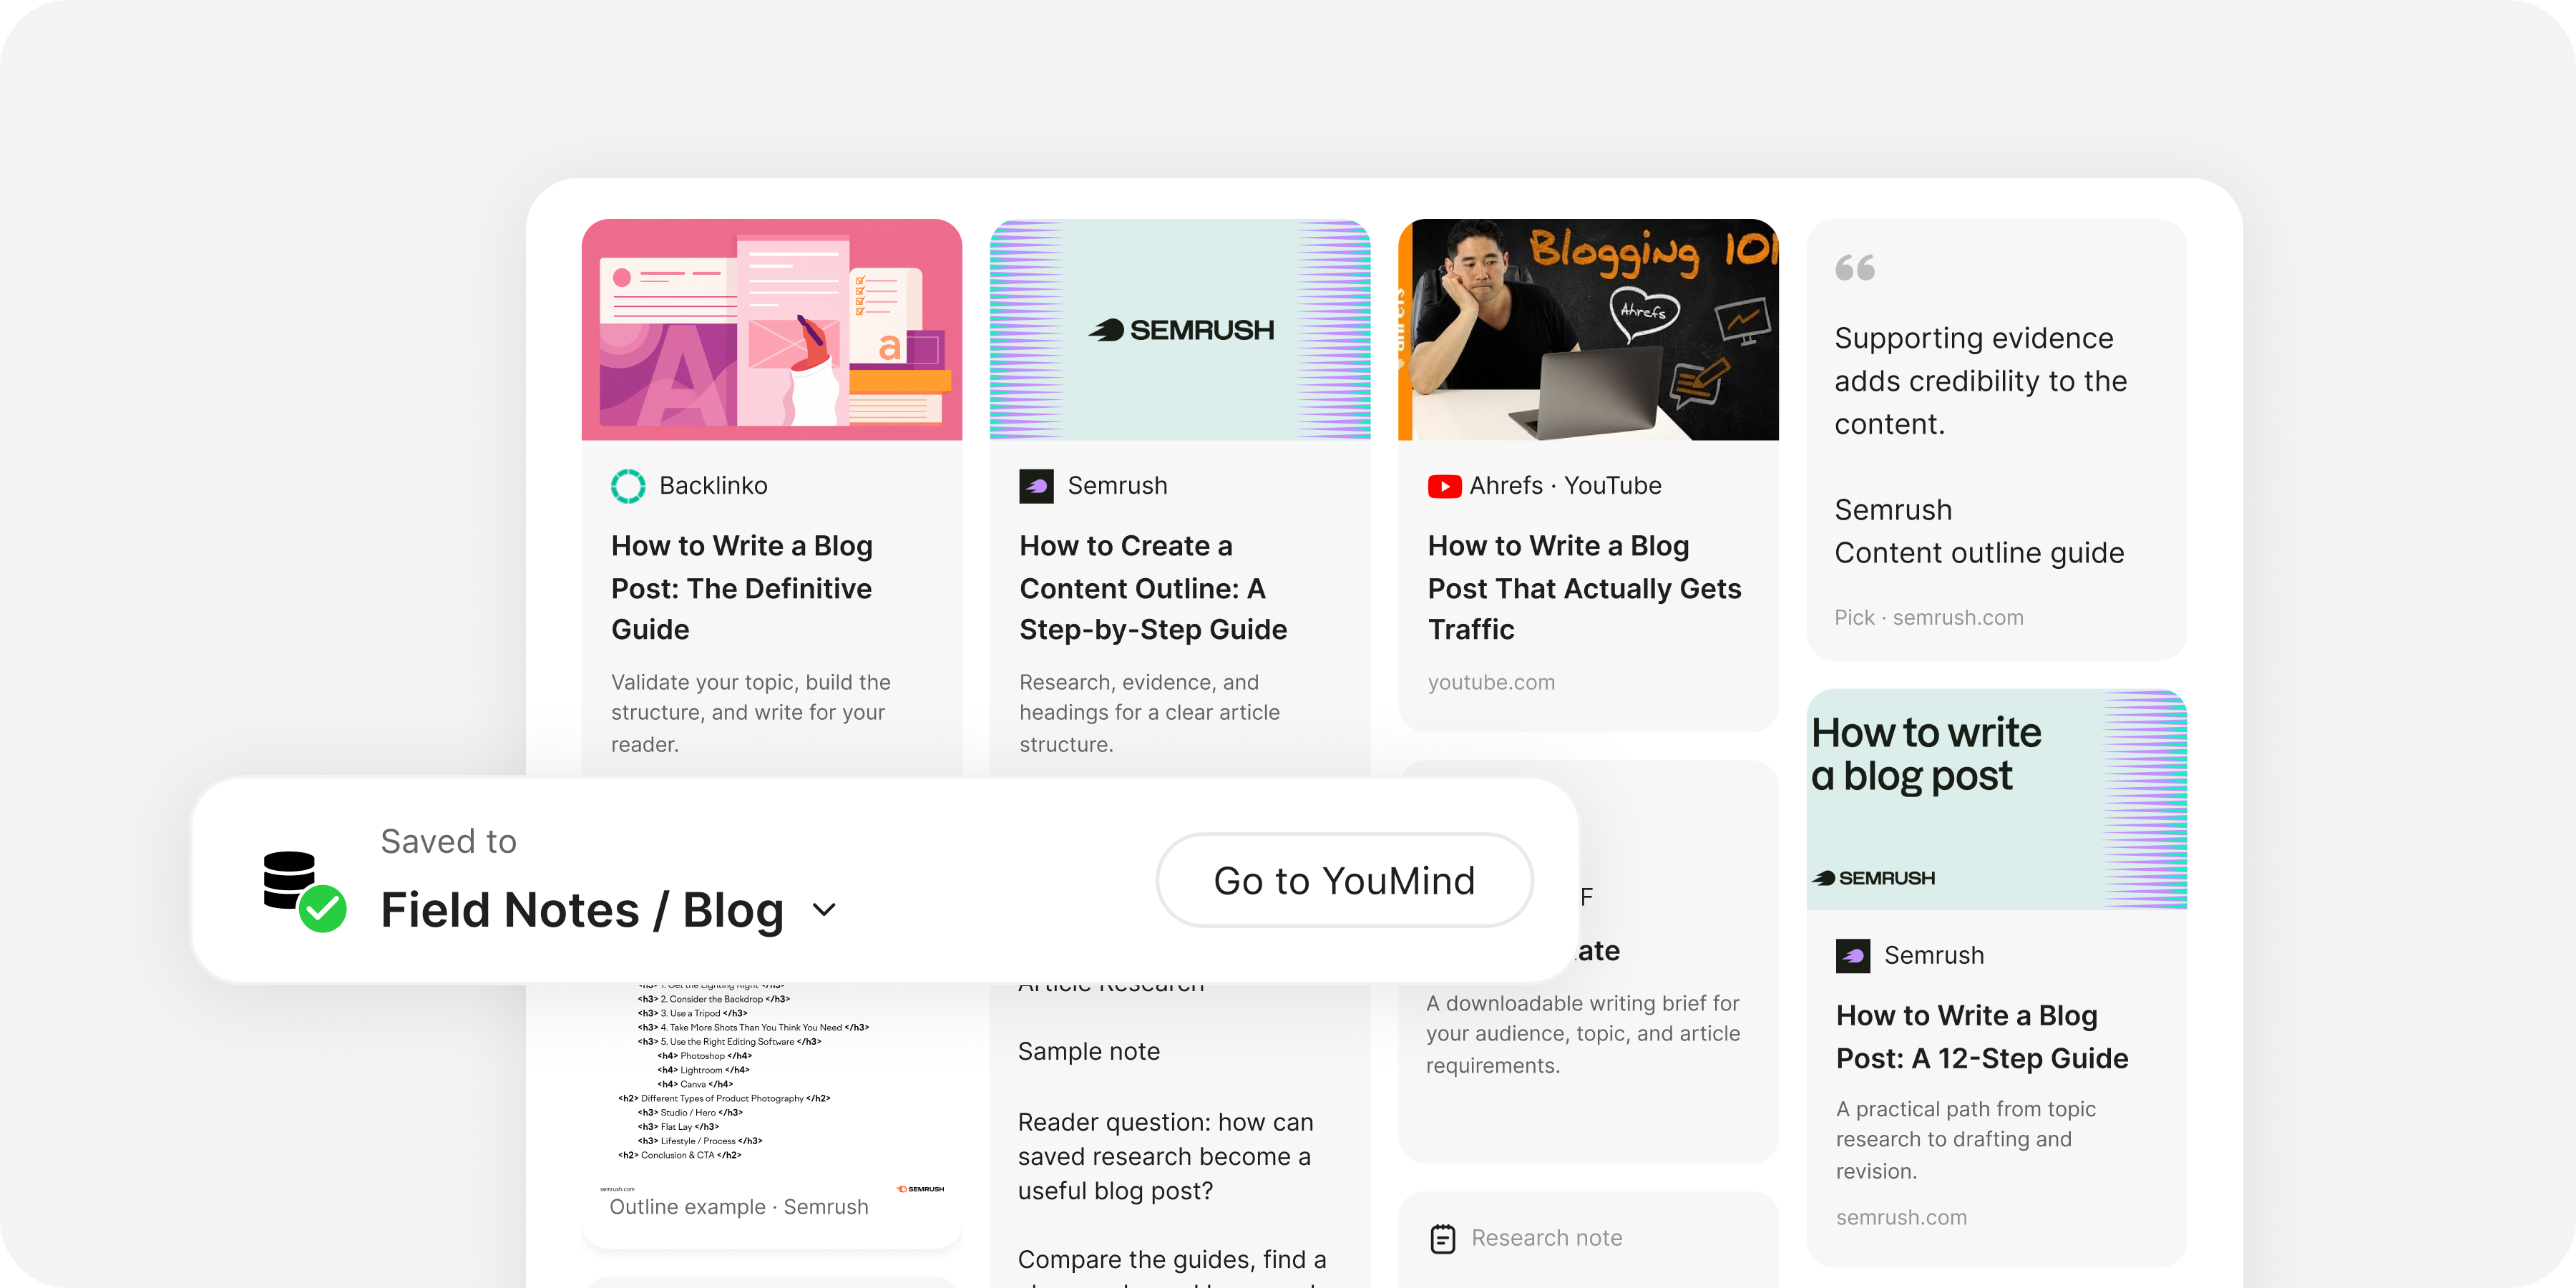
Task: Click the Backlinko logo icon
Action: coord(628,486)
